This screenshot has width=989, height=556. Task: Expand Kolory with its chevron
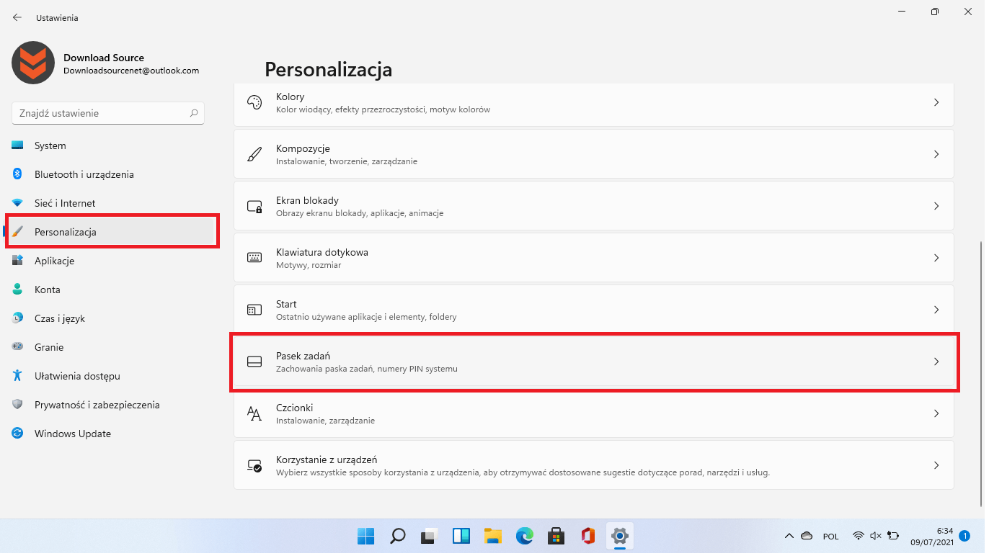pyautogui.click(x=936, y=102)
